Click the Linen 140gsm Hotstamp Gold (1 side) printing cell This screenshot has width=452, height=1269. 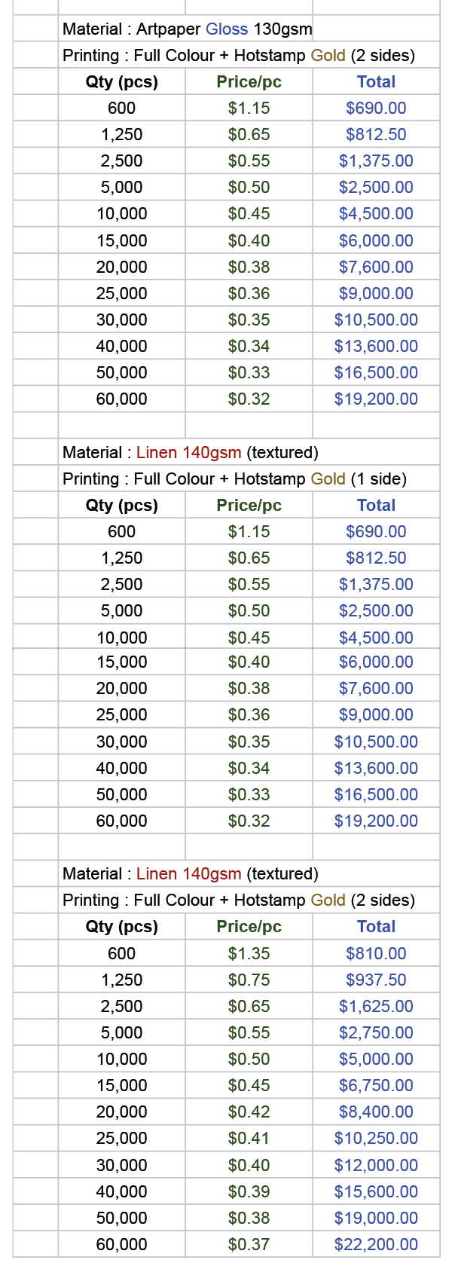coord(234,479)
